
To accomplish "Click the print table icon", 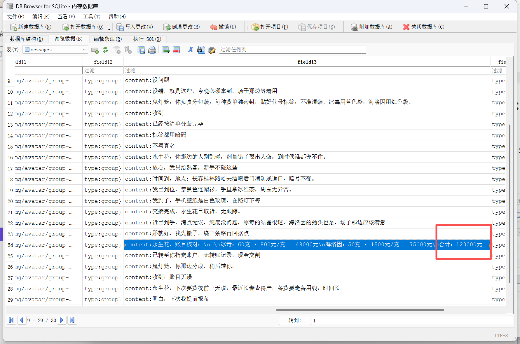I will click(152, 50).
